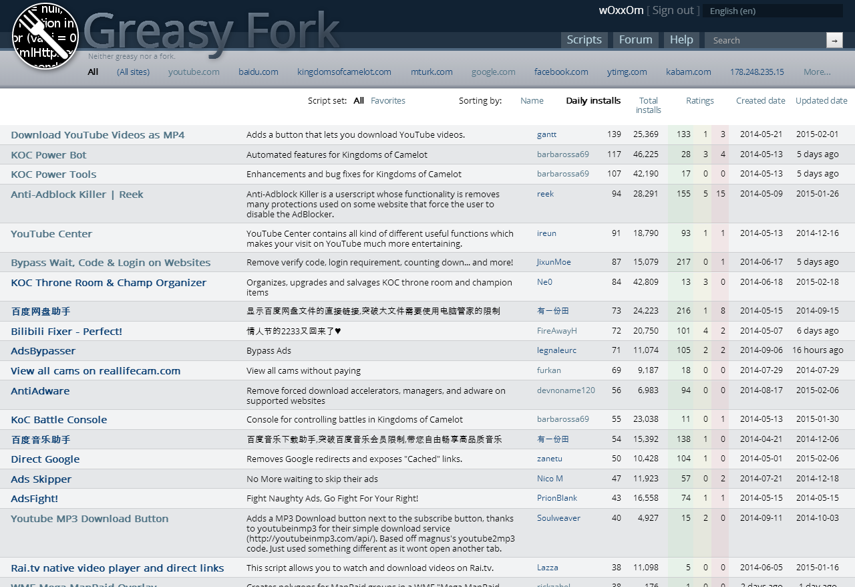Screen dimensions: 855x587
Task: Switch to the Scripts tab
Action: (x=584, y=39)
